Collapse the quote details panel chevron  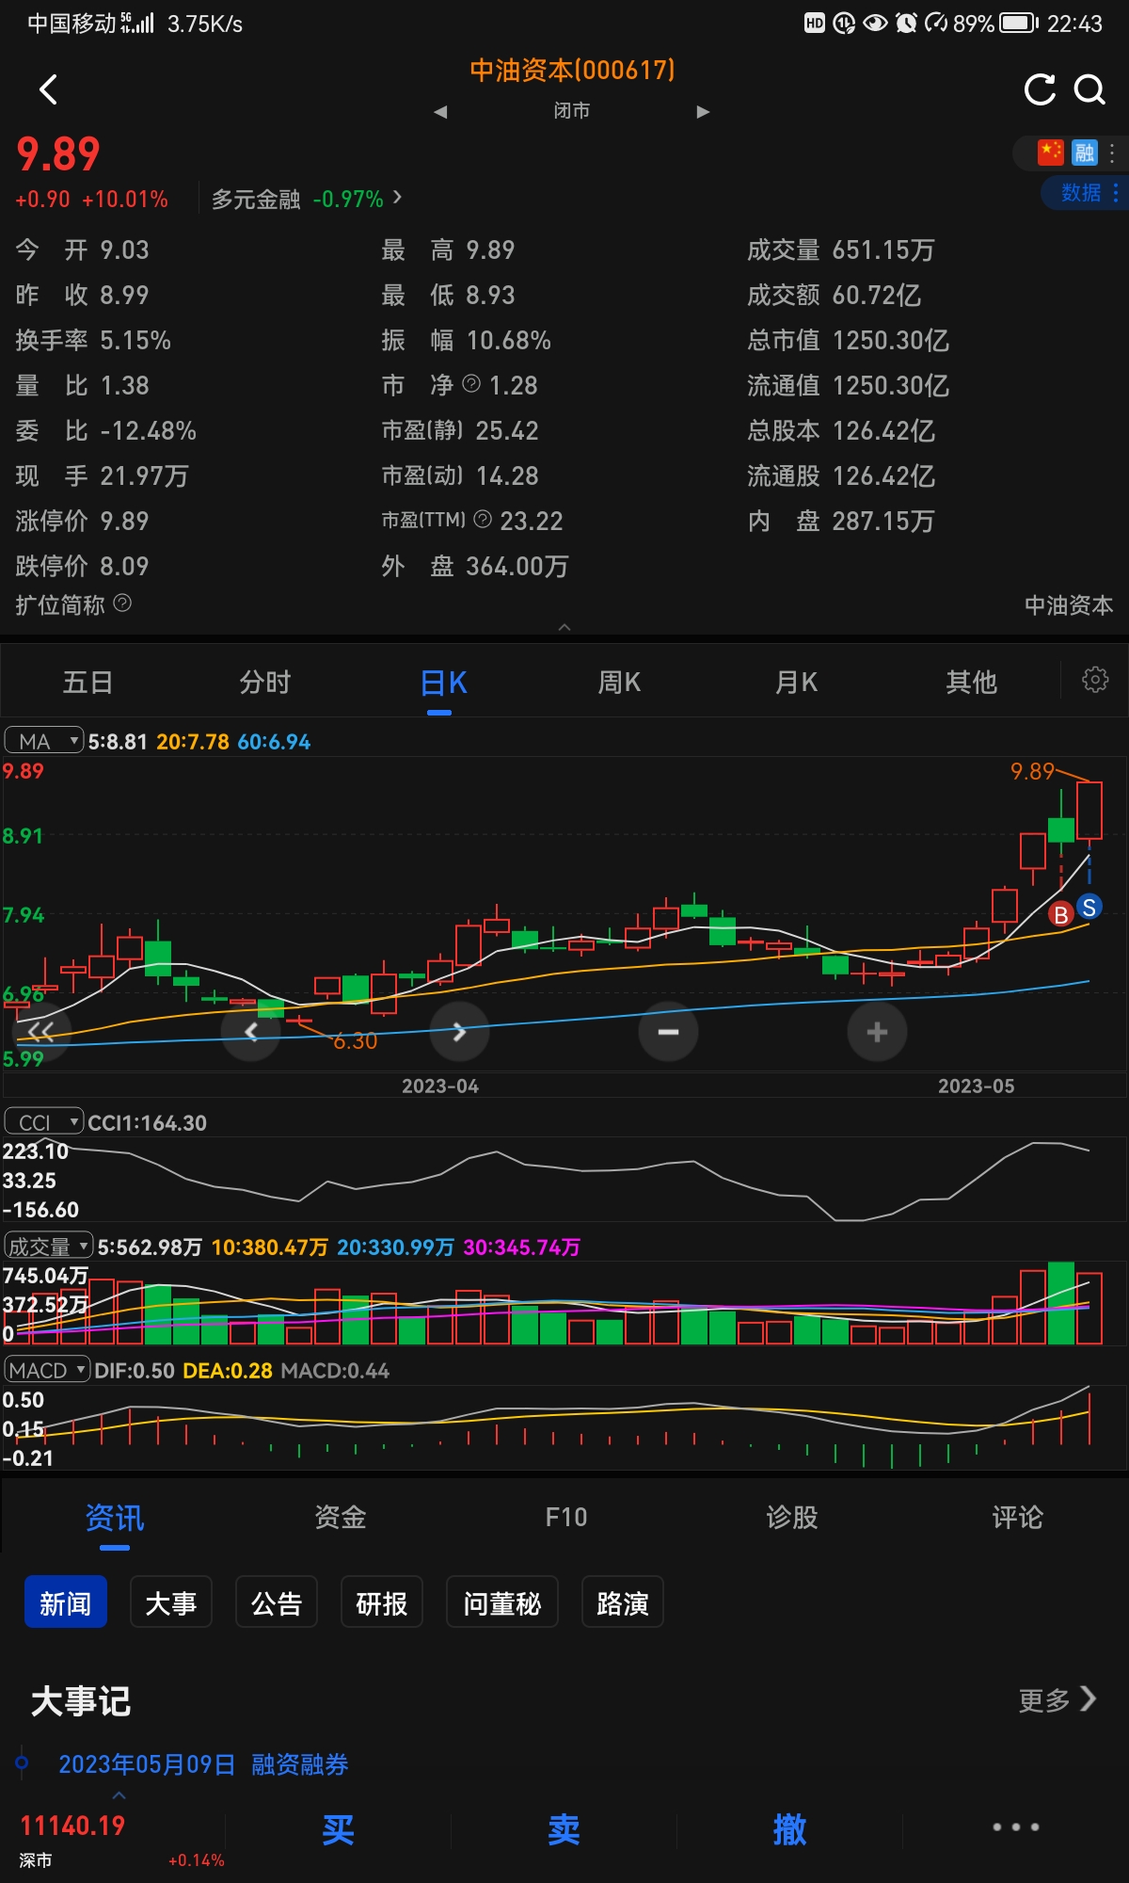tap(564, 627)
